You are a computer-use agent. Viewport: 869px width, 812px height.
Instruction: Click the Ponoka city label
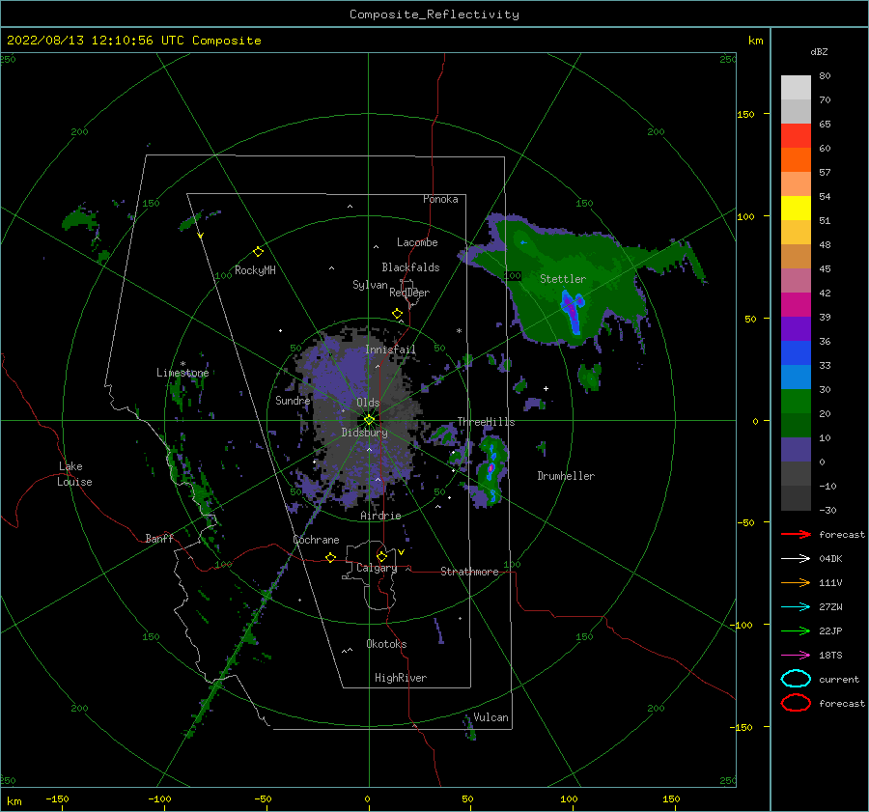(x=440, y=199)
